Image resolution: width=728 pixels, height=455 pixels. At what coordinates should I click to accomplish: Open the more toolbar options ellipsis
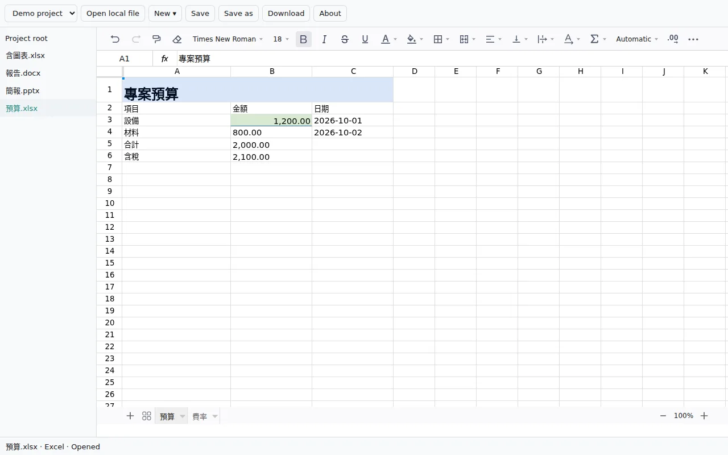pos(693,39)
